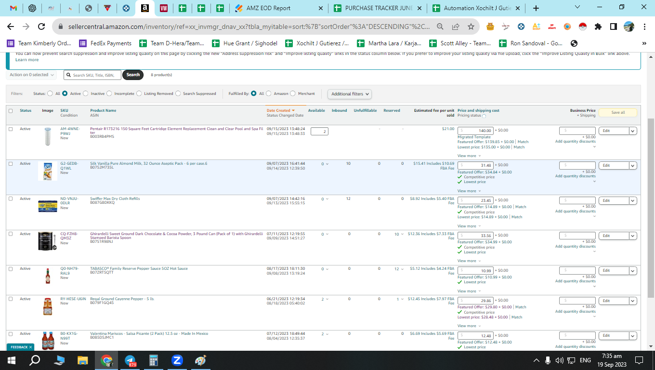Open the Windows notification center
Screen dimensions: 655x370
(x=639, y=360)
